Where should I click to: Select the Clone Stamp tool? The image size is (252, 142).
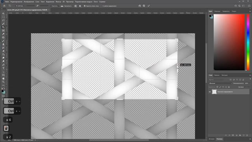3,44
